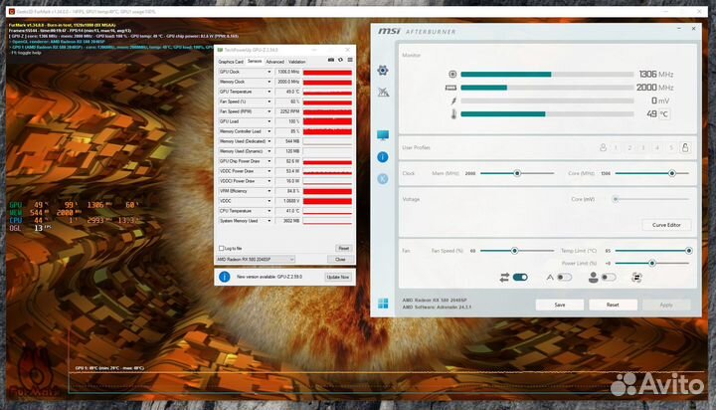This screenshot has height=410, width=716.
Task: Click the auto fan A icon
Action: pyautogui.click(x=550, y=278)
